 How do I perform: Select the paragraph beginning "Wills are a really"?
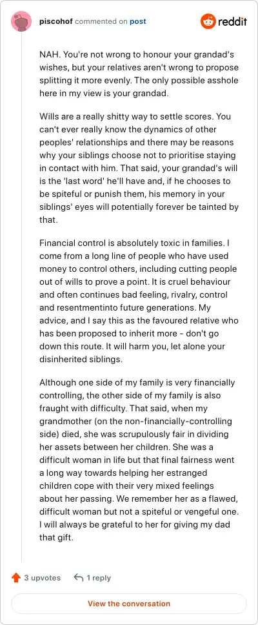139,169
